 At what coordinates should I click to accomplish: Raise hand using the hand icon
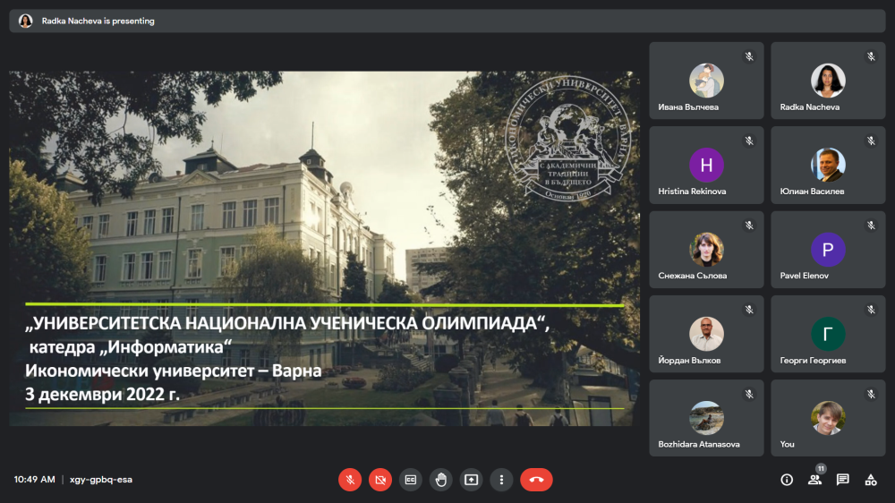tap(440, 480)
